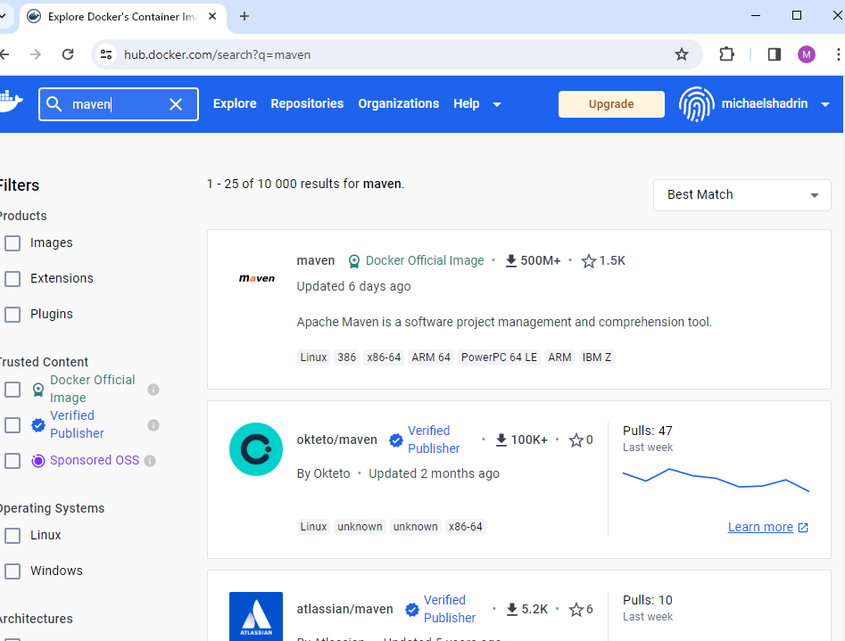Reload the current page
The image size is (845, 641).
68,54
